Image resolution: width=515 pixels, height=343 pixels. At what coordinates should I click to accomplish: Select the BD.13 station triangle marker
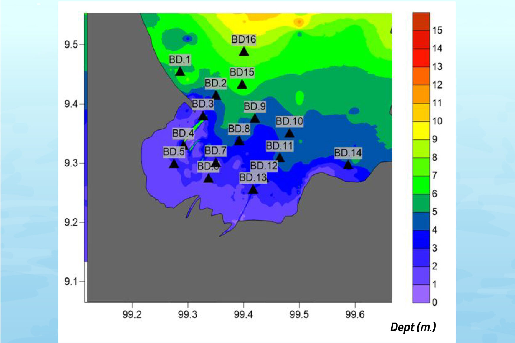coord(253,190)
